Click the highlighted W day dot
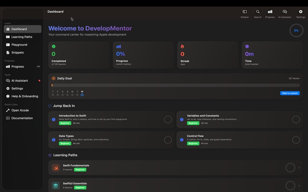 pyautogui.click(x=82, y=95)
